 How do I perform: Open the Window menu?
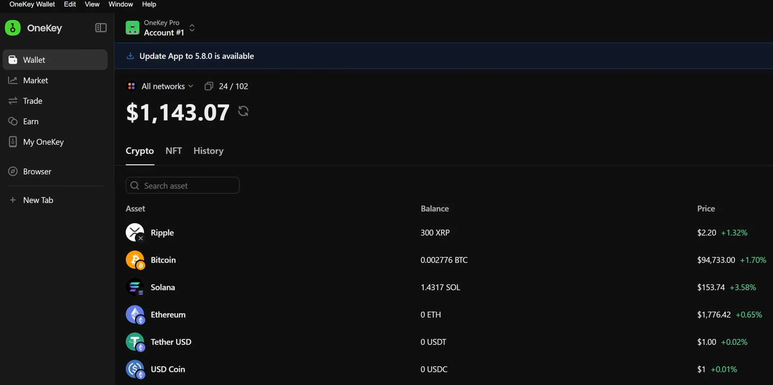point(121,4)
